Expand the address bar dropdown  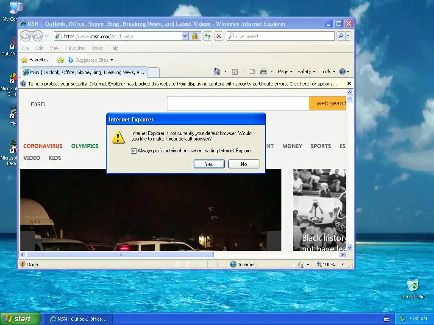[185, 36]
